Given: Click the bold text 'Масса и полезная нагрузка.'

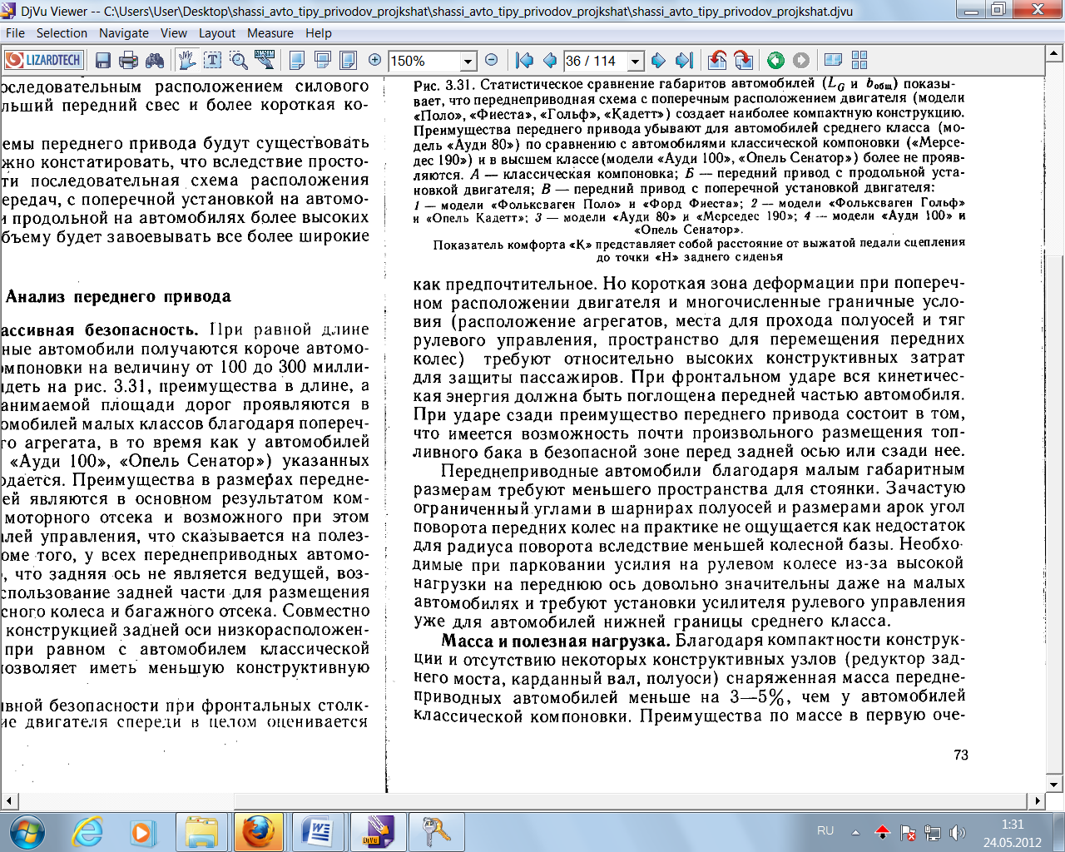Looking at the screenshot, I should [556, 641].
